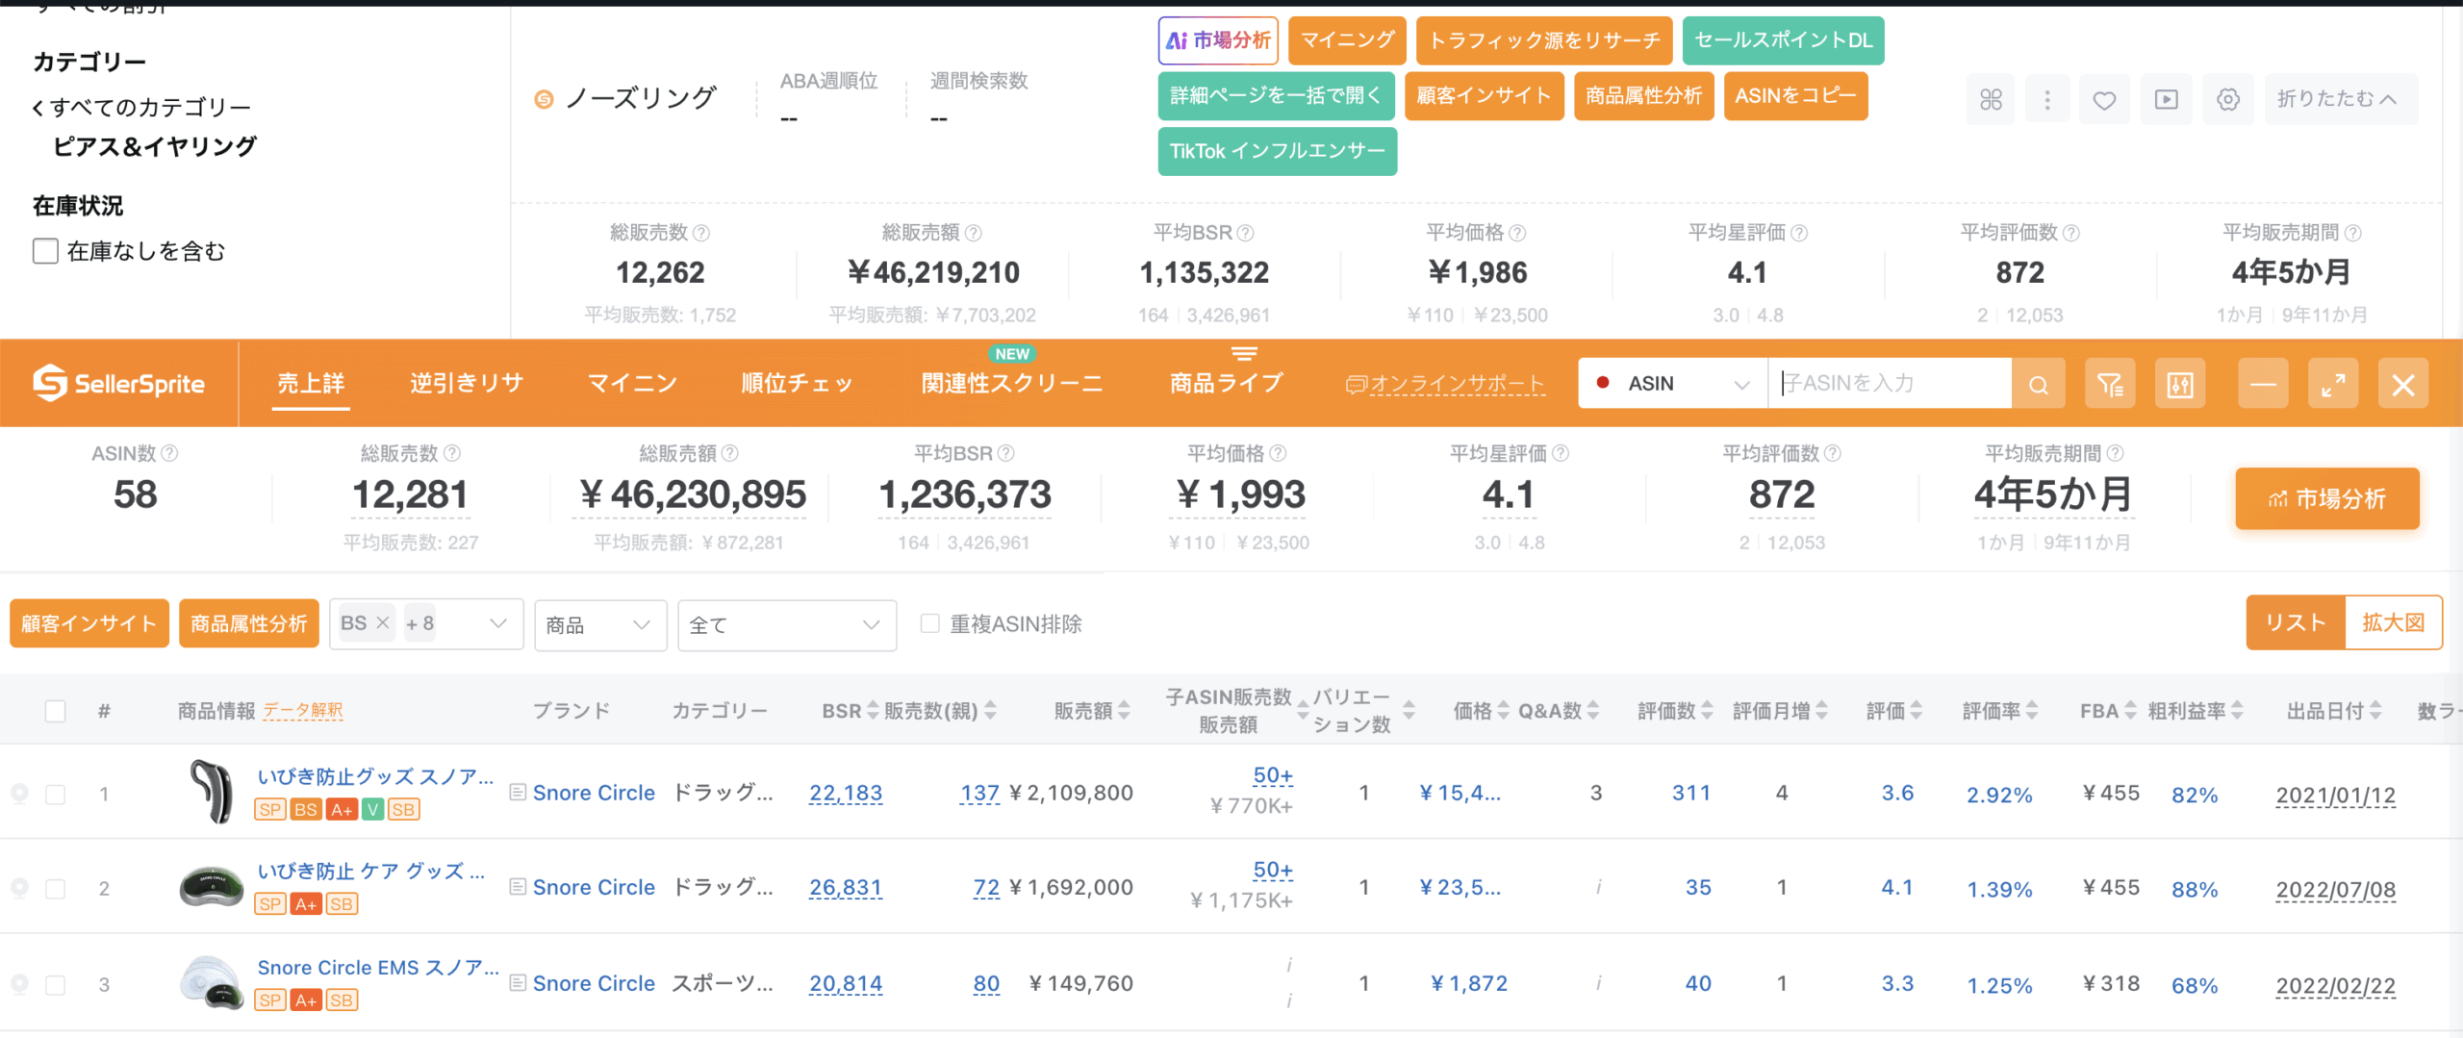Click the column settings slider icon
Image resolution: width=2463 pixels, height=1038 pixels.
click(x=2179, y=385)
